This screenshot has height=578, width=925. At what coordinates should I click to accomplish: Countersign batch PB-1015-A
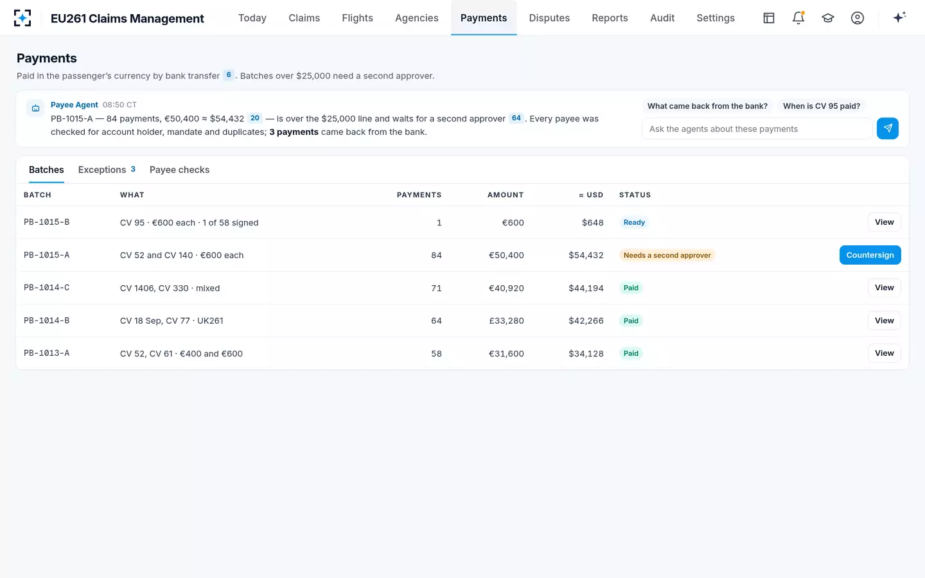click(870, 255)
